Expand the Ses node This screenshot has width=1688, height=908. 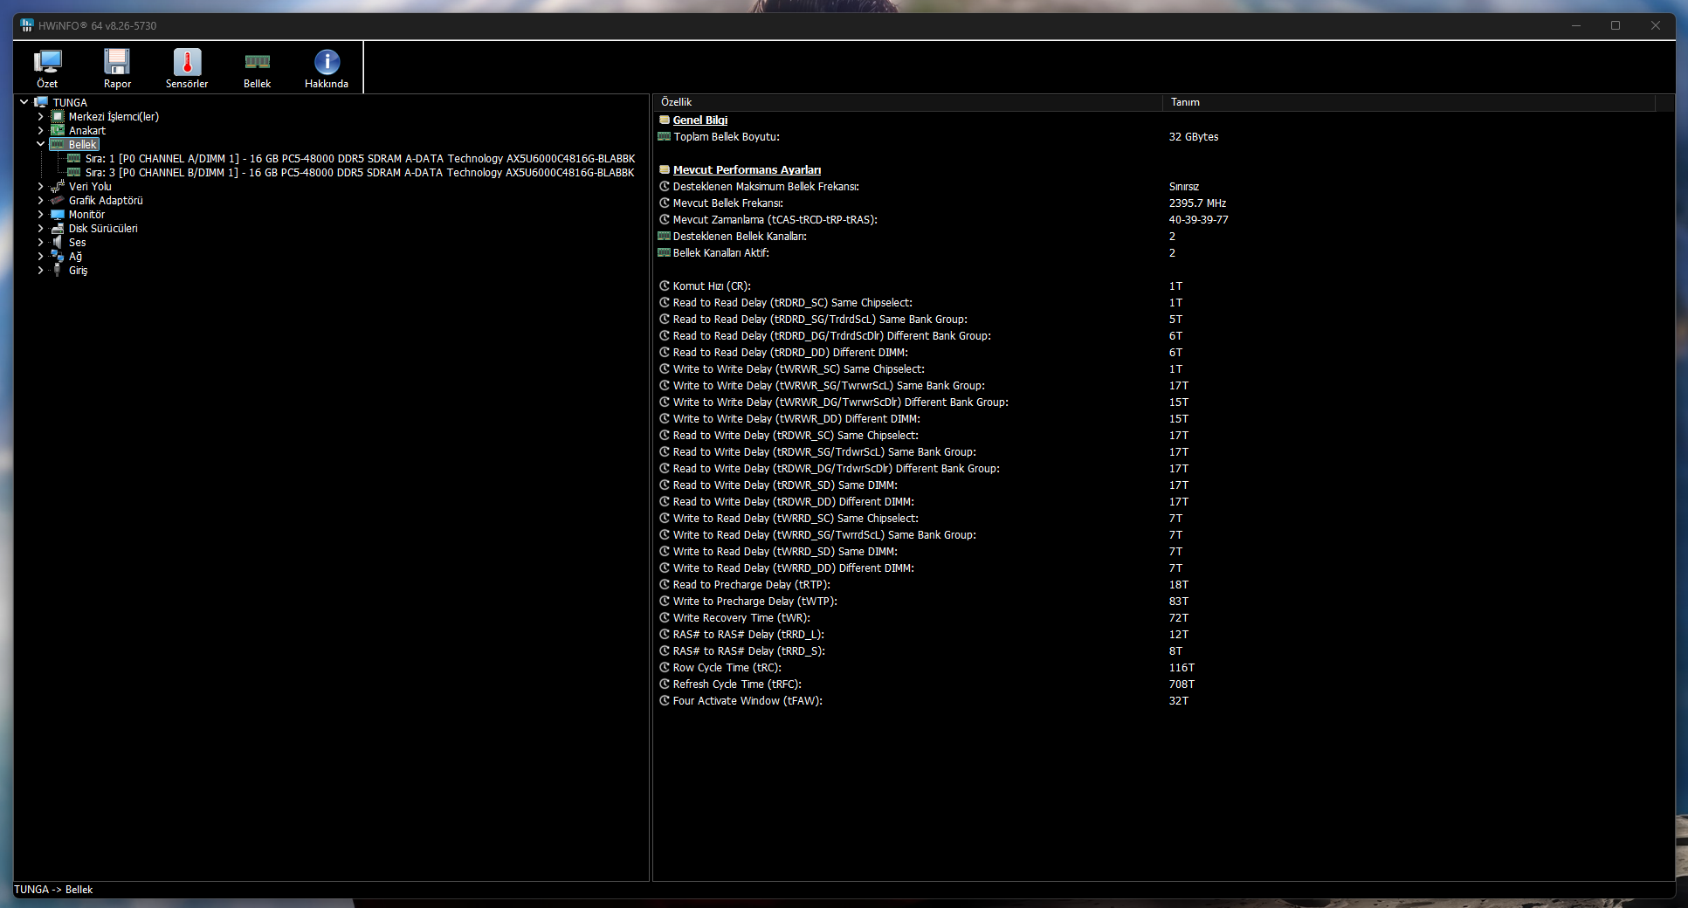pos(40,242)
